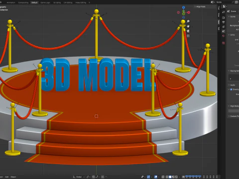The image size is (239, 179).
Task: Click the new scene icon in top bar
Action: [237, 2]
